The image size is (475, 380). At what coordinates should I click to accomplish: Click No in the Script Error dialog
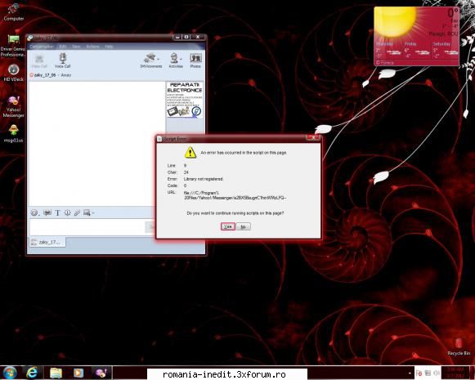point(244,226)
